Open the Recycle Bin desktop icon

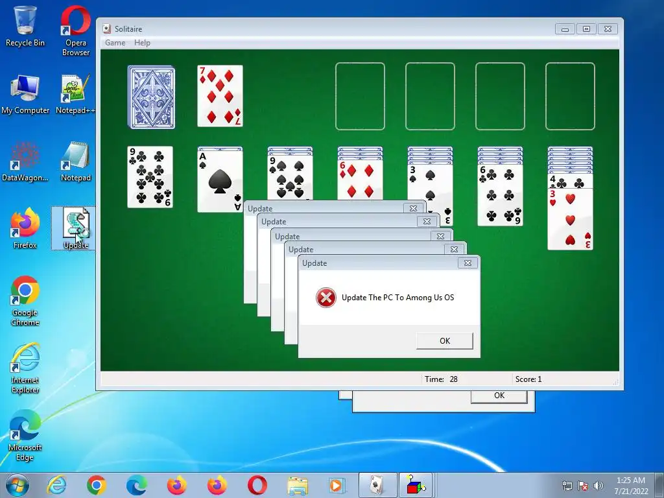coord(25,25)
